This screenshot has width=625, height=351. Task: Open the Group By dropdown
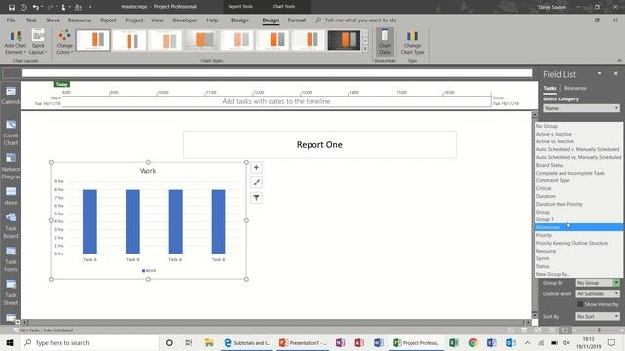(598, 283)
